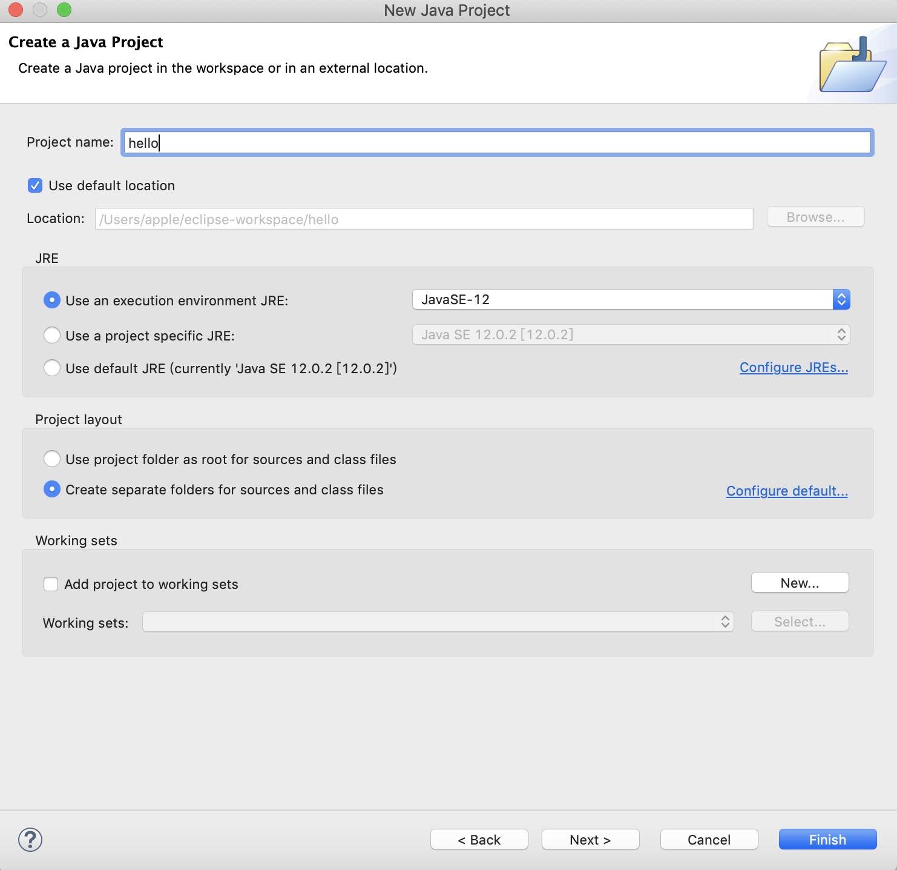The width and height of the screenshot is (897, 870).
Task: Expand the Working sets combo box
Action: click(x=438, y=622)
